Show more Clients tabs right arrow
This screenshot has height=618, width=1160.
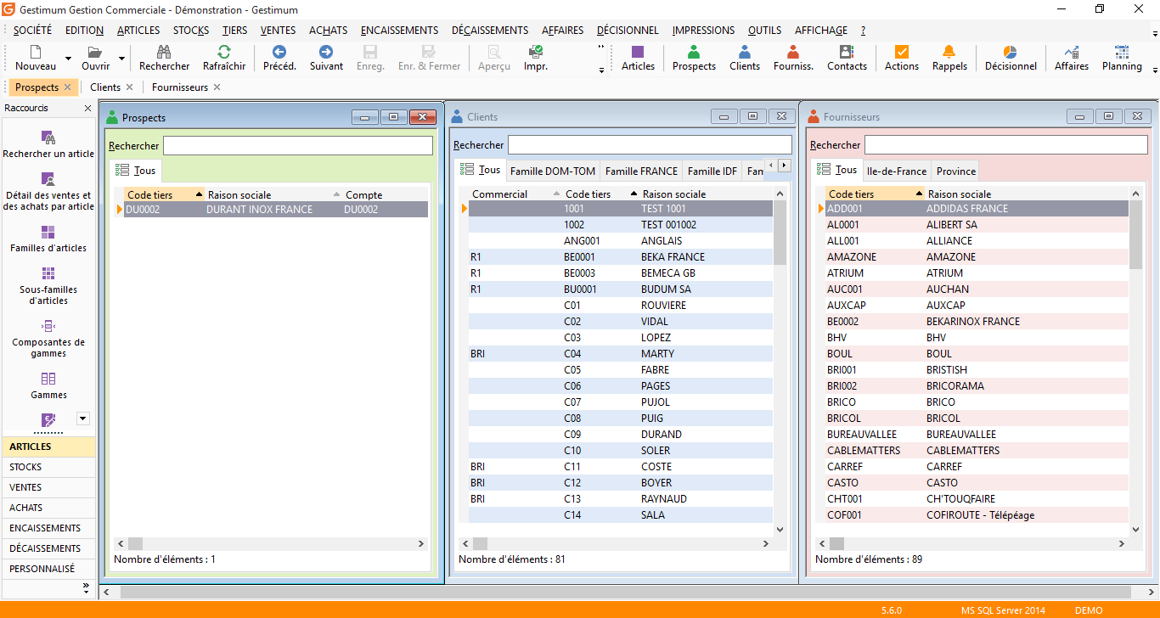tap(785, 165)
